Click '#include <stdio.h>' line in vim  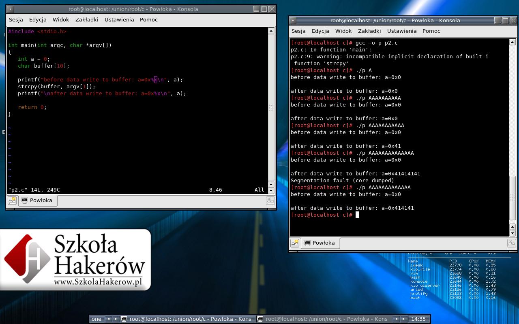pyautogui.click(x=37, y=31)
